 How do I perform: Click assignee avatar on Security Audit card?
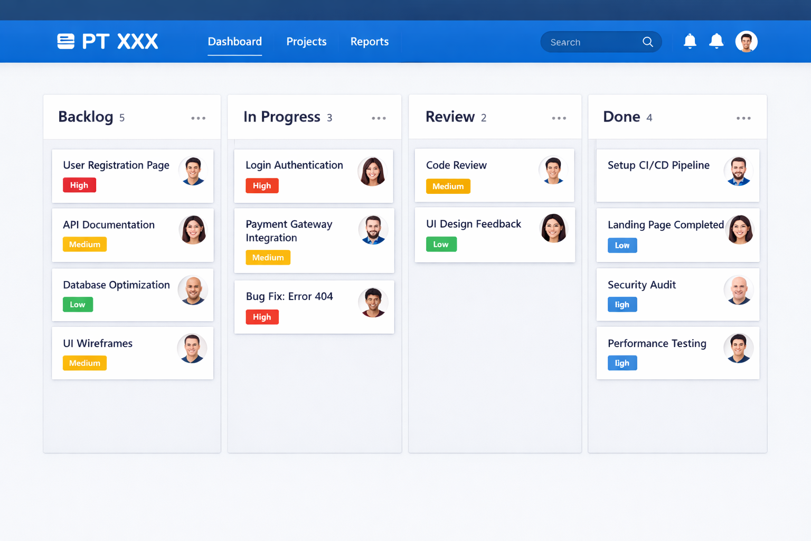pos(738,290)
